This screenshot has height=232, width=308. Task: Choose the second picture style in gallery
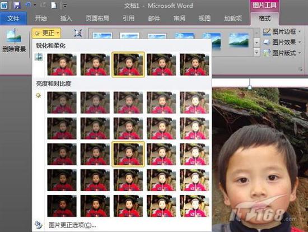tap(130, 36)
